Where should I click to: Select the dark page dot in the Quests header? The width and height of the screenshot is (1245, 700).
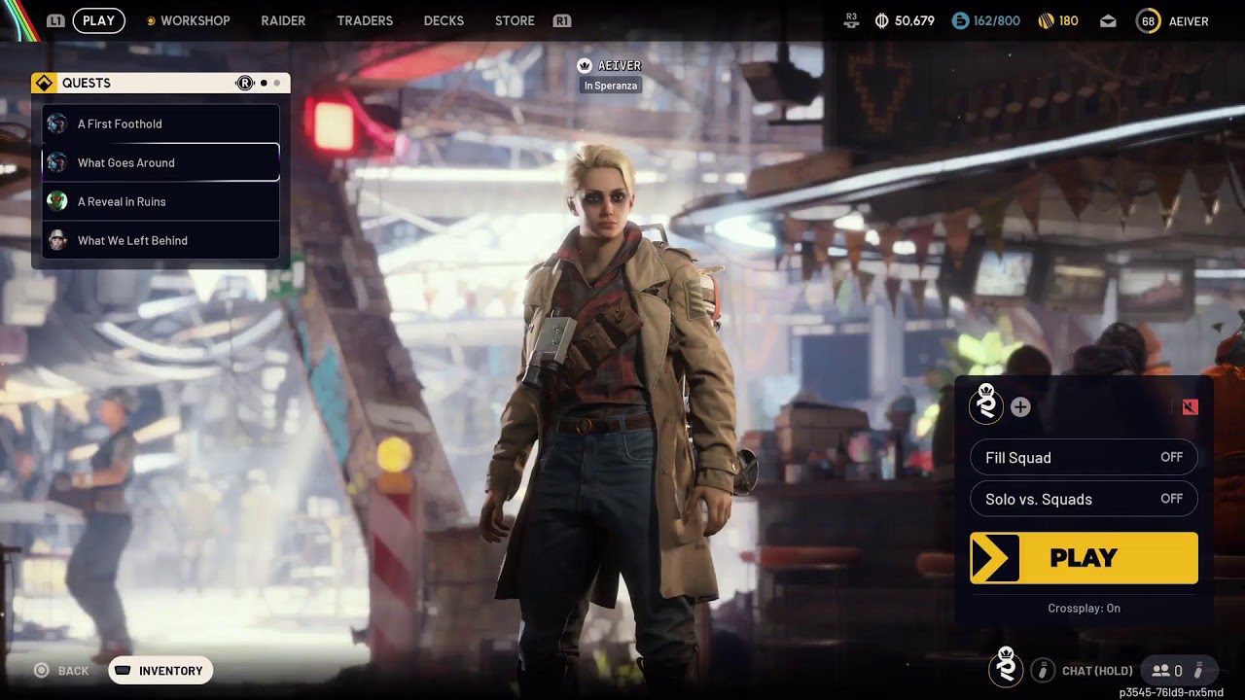(264, 83)
